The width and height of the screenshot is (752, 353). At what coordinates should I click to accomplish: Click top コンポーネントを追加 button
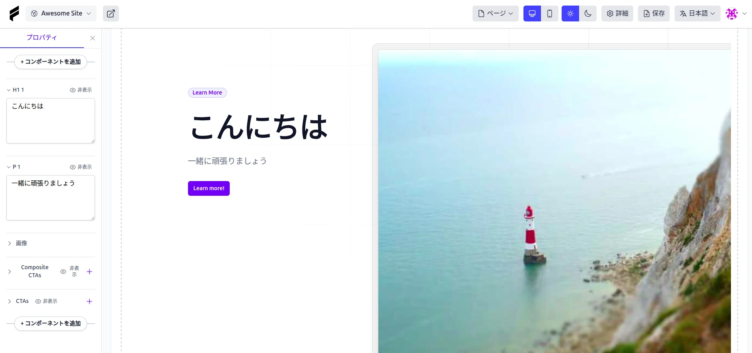[x=50, y=62]
